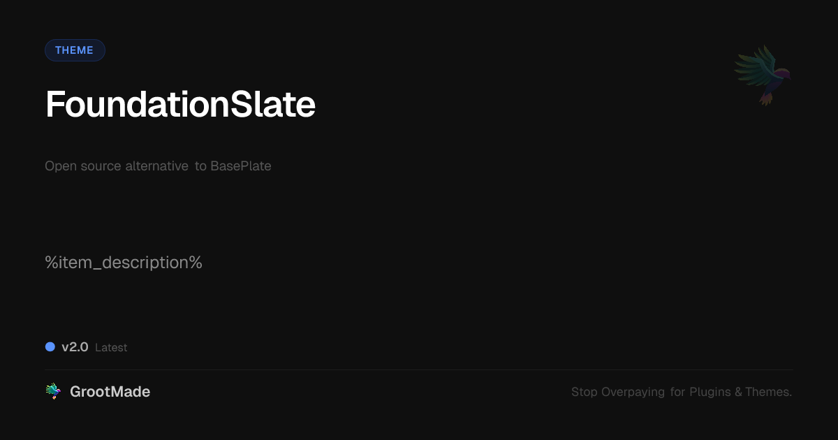Click the %item_description% placeholder text
The width and height of the screenshot is (838, 440).
[124, 263]
